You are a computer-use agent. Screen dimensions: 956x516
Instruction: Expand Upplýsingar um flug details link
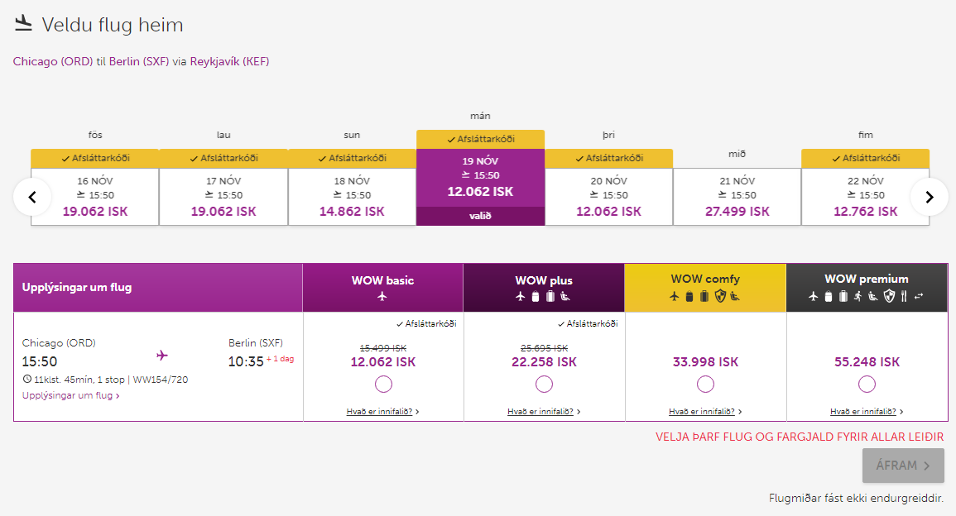coord(70,395)
